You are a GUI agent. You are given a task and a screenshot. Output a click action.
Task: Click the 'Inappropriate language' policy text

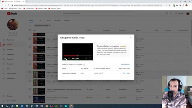69,73
